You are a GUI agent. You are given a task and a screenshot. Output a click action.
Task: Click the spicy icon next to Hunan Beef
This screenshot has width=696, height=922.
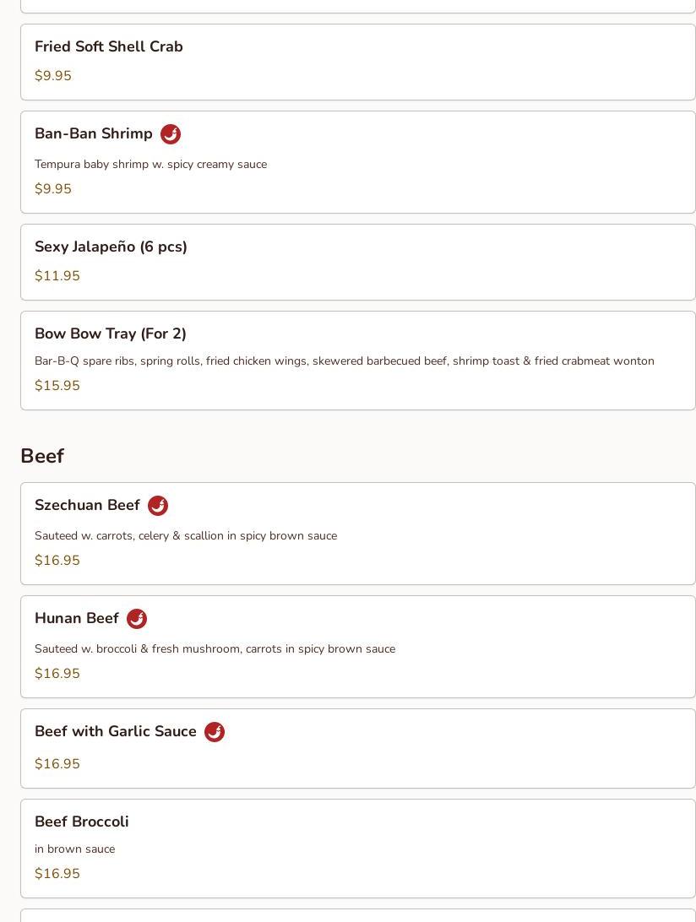[137, 619]
